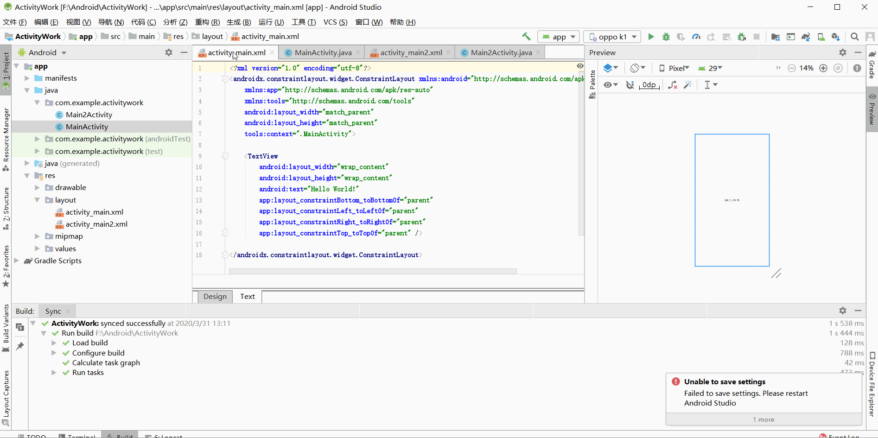The image size is (878, 438).
Task: Sync project with Gradle files
Action: (x=806, y=37)
